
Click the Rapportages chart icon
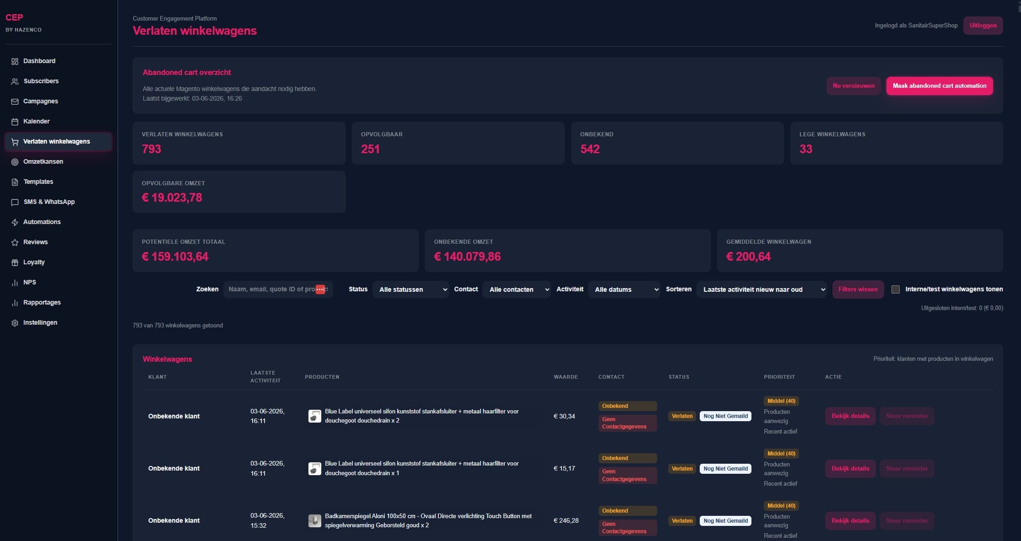click(15, 303)
